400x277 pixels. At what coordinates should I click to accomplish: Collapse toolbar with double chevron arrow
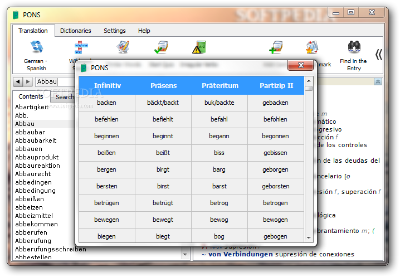pyautogui.click(x=379, y=55)
